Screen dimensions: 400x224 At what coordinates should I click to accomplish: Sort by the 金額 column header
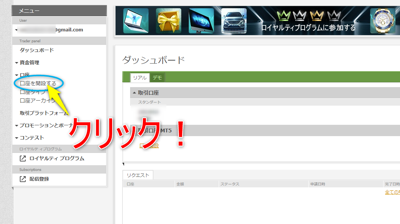[197, 184]
